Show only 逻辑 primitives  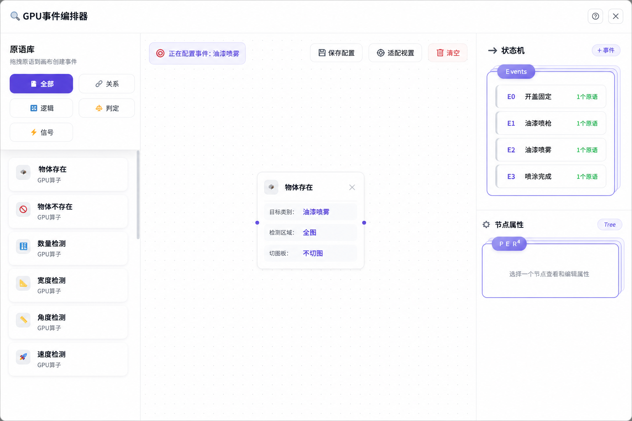42,108
